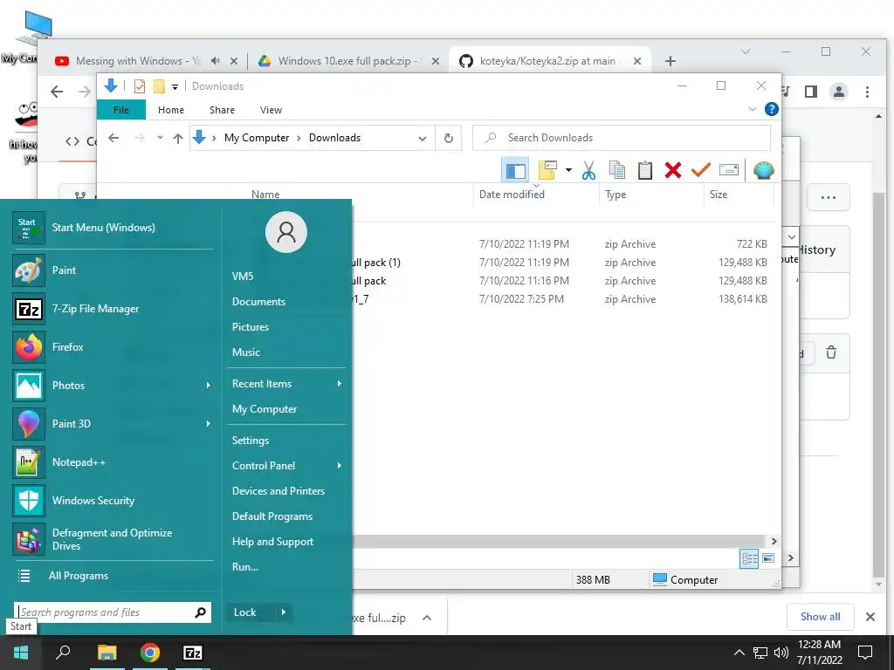The height and width of the screenshot is (670, 894).
Task: Click the Paste clipboard icon
Action: [645, 170]
